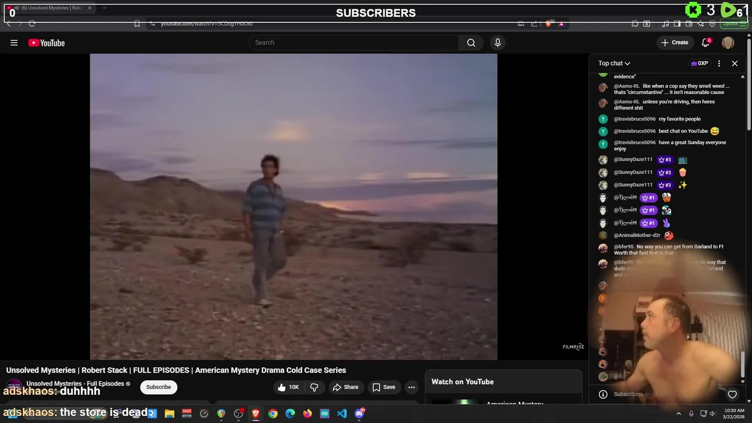This screenshot has height=423, width=752.
Task: Open Arduino IDE from the taskbar
Action: (324, 414)
